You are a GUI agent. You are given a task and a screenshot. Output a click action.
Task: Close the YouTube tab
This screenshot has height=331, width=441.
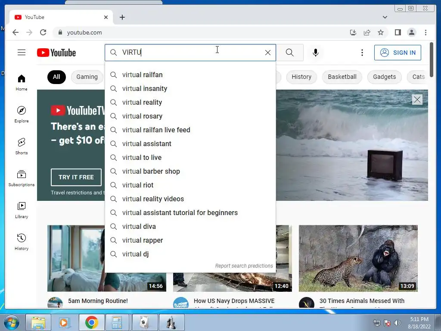pyautogui.click(x=106, y=17)
